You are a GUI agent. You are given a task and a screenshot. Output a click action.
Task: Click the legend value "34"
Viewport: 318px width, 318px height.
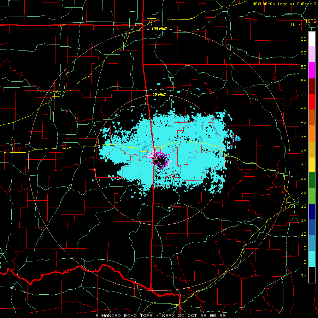point(304,151)
